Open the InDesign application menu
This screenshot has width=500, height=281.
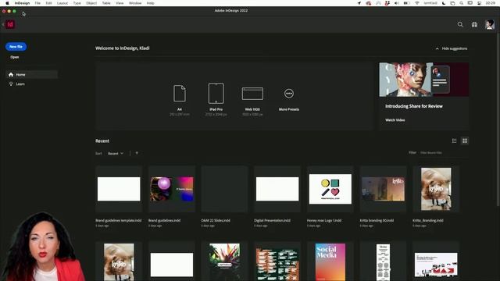[x=22, y=3]
